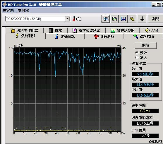163x144 pixels.
Task: Switch to the 磁碟監視器 tab
Action: (122, 30)
